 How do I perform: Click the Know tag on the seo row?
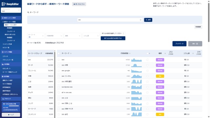tap(160, 60)
